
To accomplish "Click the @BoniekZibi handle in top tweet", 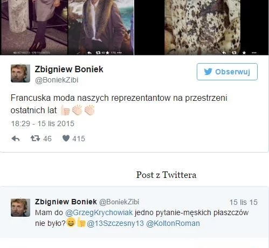I will coord(57,80).
